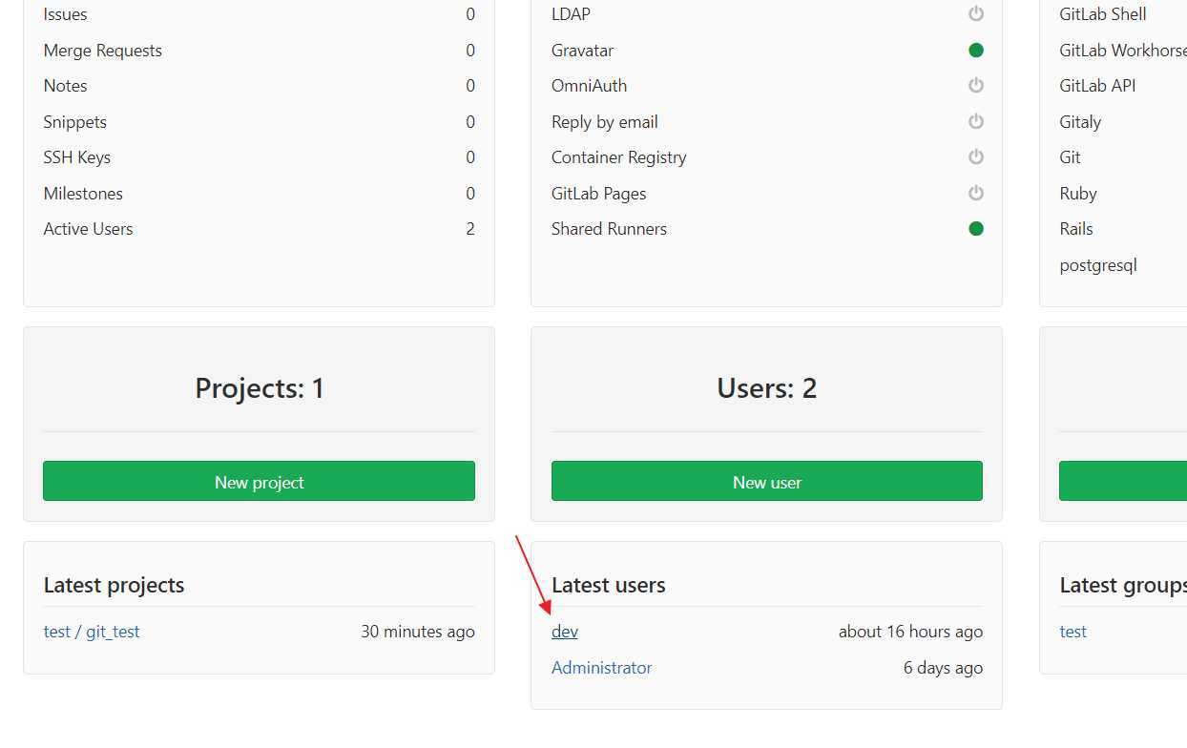Click the New project button

click(x=259, y=481)
